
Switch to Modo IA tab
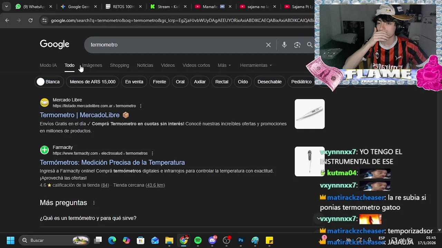[x=48, y=65]
